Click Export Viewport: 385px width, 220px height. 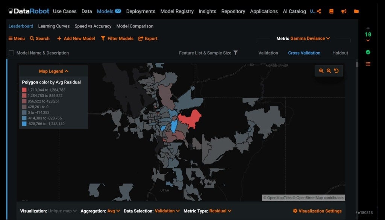pyautogui.click(x=148, y=39)
